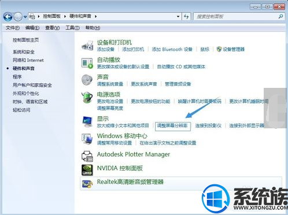Go to 控制面板主页 in sidebar
288x215 pixels.
(x=25, y=40)
